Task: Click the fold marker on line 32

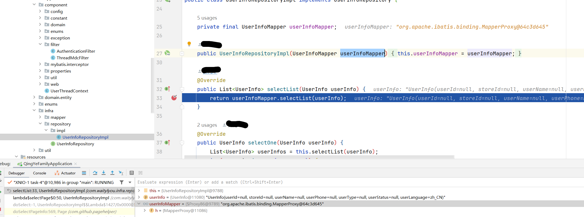Action: pos(182,89)
